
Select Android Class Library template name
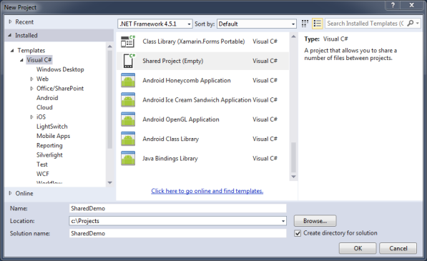point(171,139)
